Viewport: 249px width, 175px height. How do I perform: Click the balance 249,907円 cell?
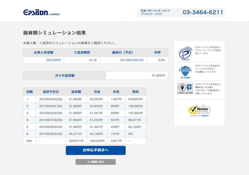pyautogui.click(x=136, y=99)
